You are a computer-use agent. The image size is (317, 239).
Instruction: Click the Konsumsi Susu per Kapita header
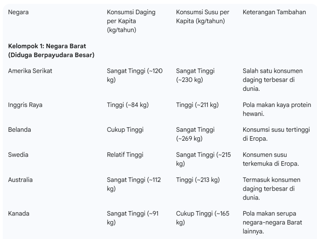point(202,16)
